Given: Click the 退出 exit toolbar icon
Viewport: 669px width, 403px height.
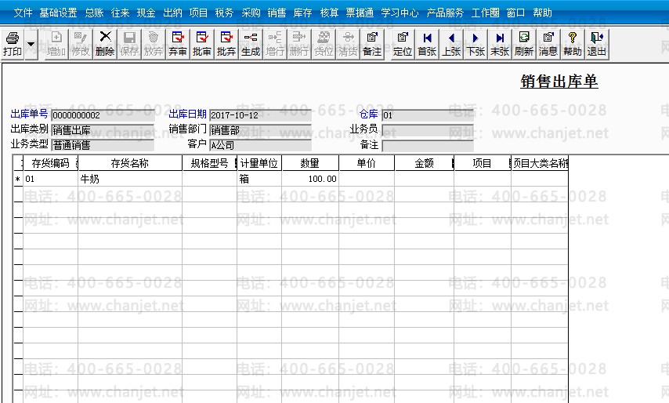Looking at the screenshot, I should pyautogui.click(x=597, y=45).
